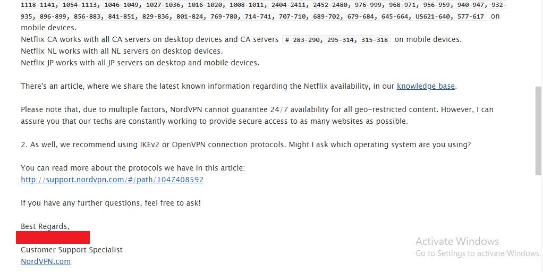Click the Best Regards closing line
The width and height of the screenshot is (543, 272).
[x=45, y=226]
